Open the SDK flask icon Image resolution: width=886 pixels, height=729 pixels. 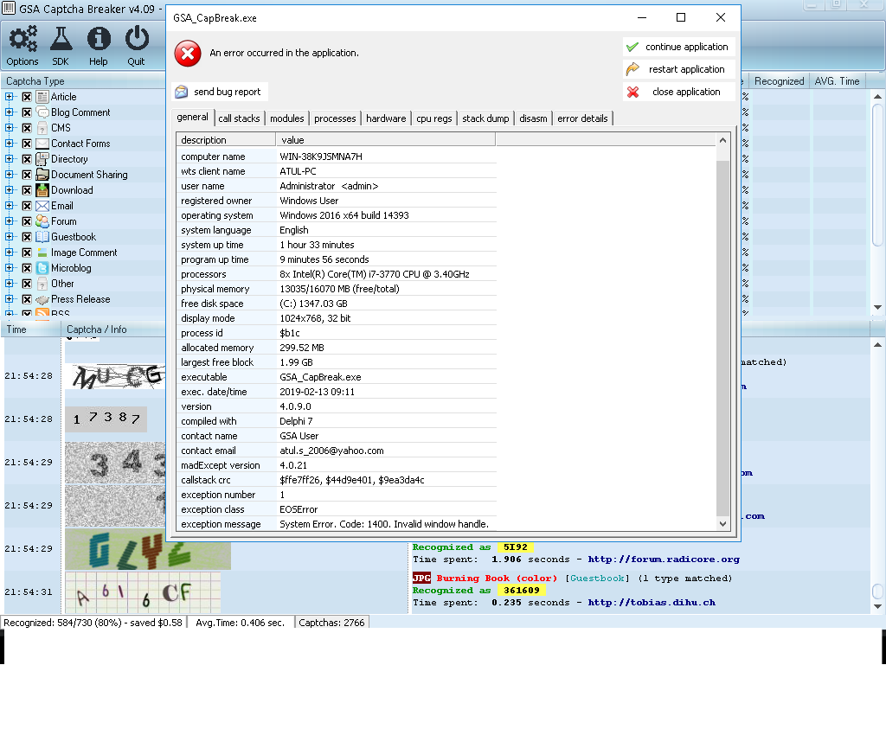click(61, 38)
